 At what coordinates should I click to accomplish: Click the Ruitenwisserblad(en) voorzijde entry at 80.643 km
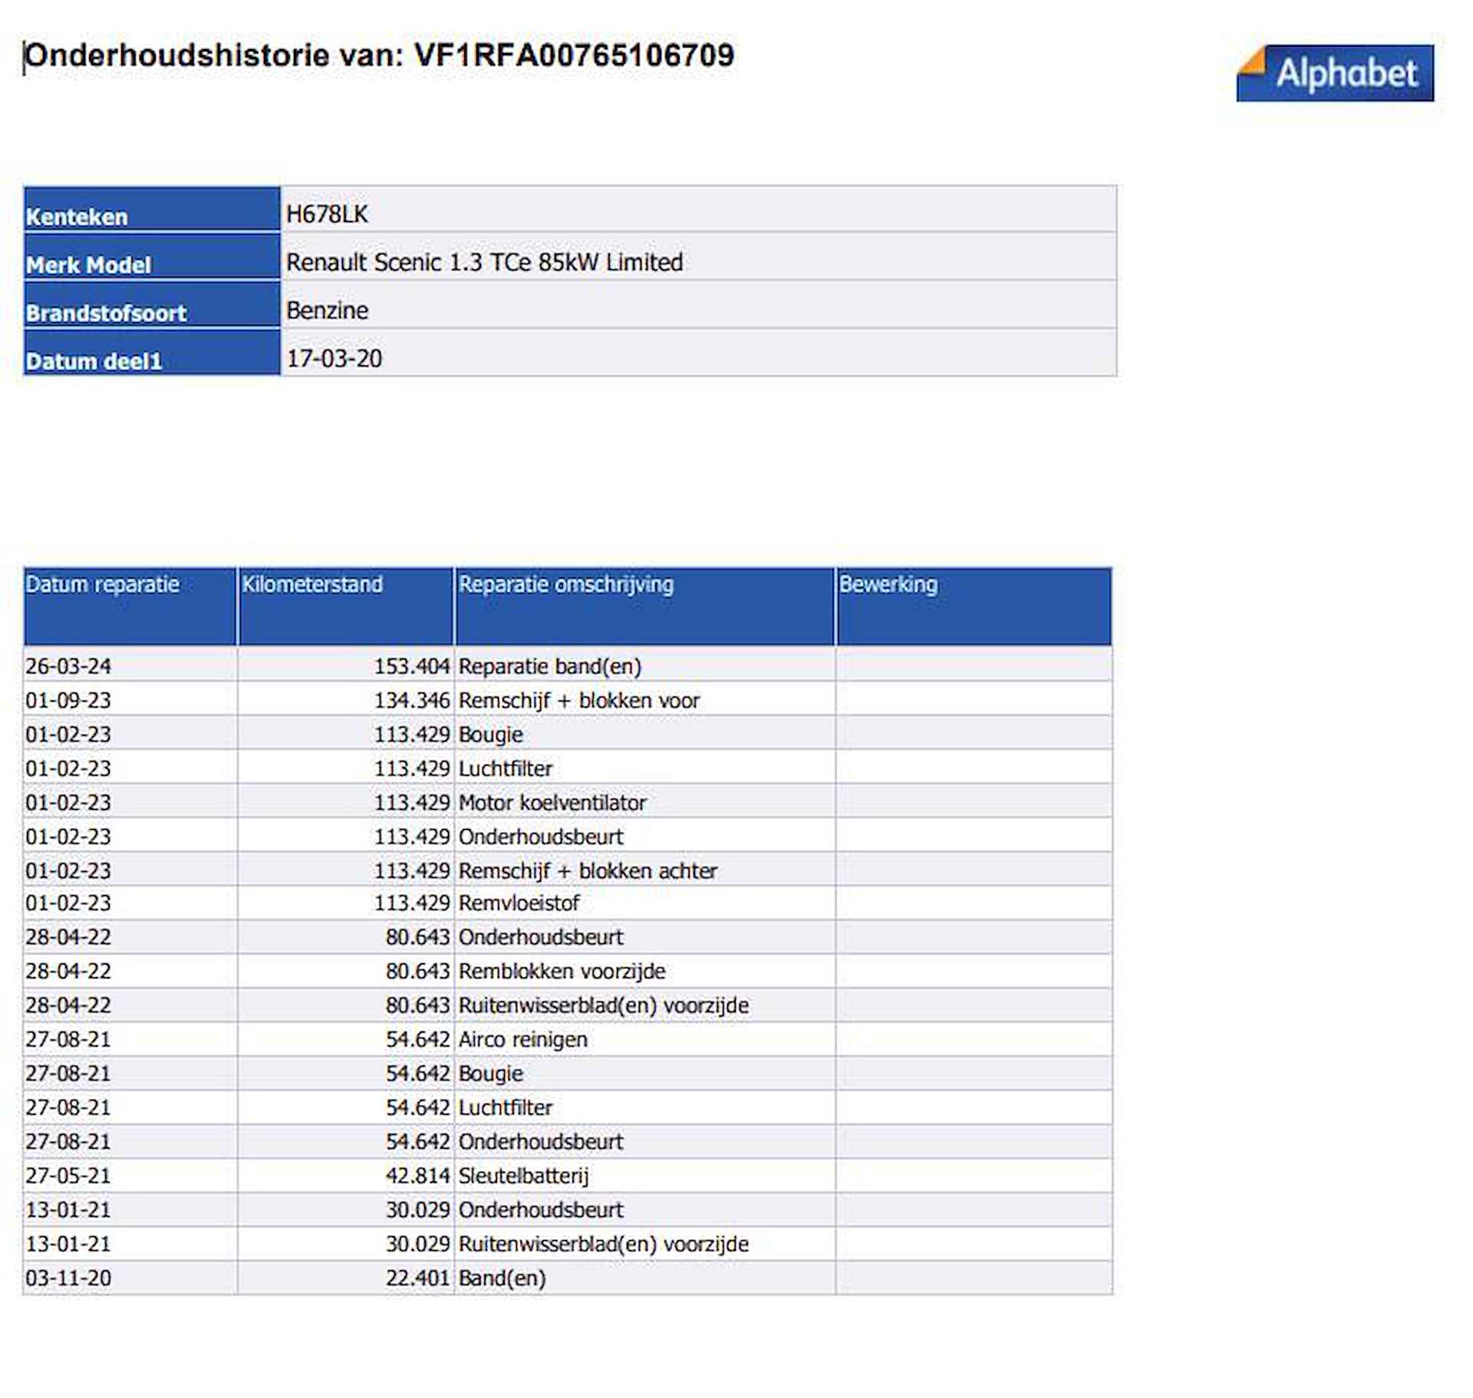coord(604,1005)
